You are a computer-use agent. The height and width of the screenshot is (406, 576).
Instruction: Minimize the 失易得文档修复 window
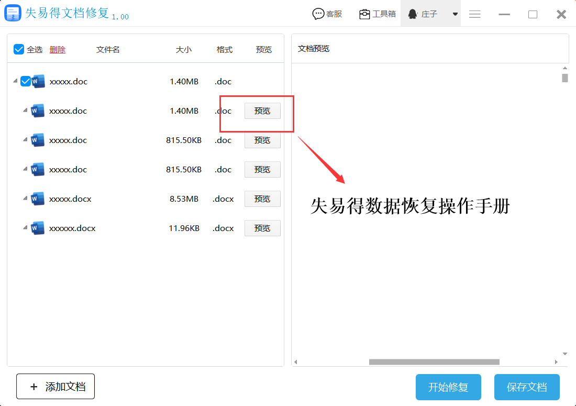[x=504, y=14]
